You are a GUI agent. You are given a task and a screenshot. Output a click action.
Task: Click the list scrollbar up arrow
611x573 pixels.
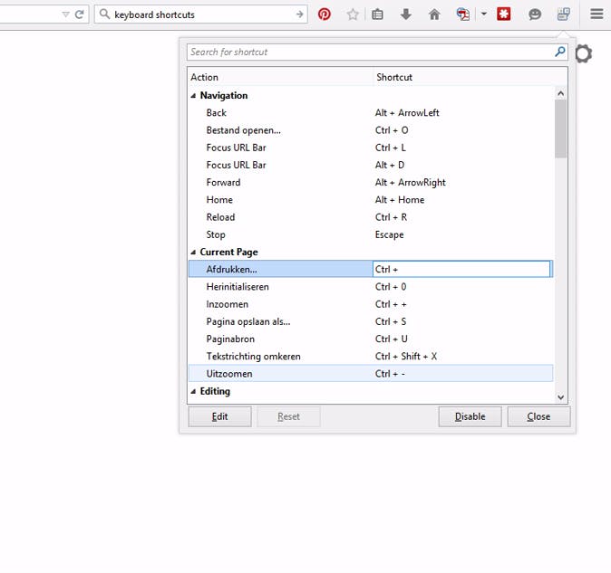561,93
